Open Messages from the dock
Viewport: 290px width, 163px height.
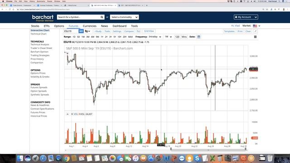[120, 158]
